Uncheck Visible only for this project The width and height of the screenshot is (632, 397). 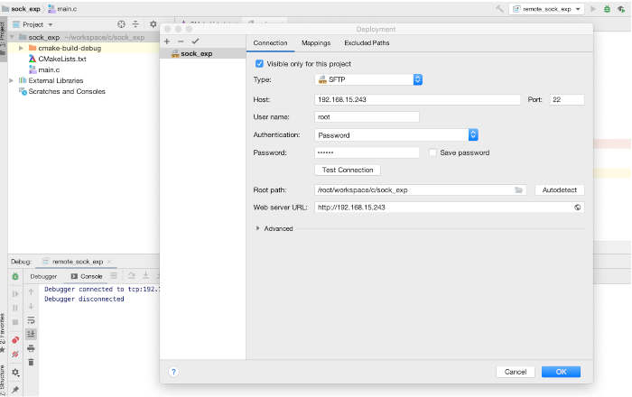(259, 64)
